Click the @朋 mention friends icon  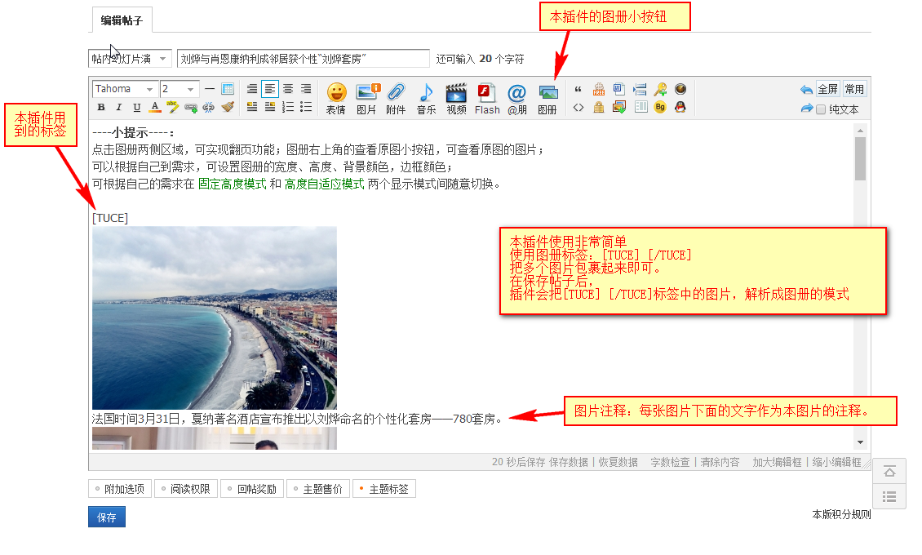tap(517, 98)
